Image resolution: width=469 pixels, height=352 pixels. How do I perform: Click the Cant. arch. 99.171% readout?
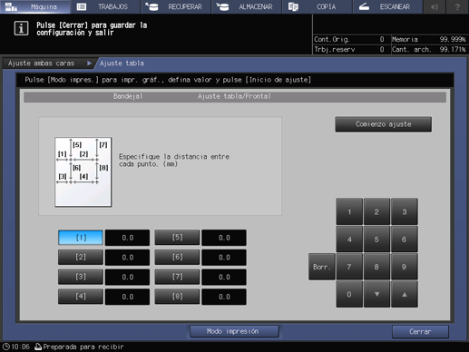(429, 49)
